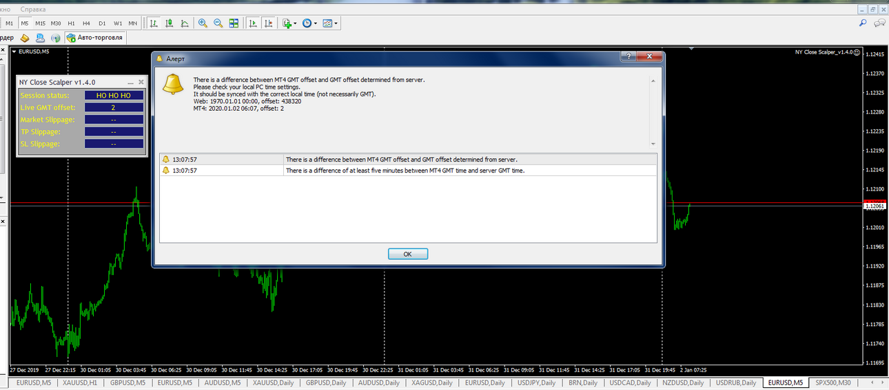The image size is (889, 390).
Task: Select the D1 timeframe
Action: (x=102, y=23)
